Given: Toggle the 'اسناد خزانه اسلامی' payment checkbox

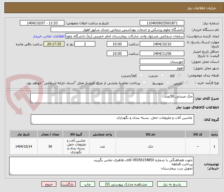Looking at the screenshot, I should pos(144,82).
